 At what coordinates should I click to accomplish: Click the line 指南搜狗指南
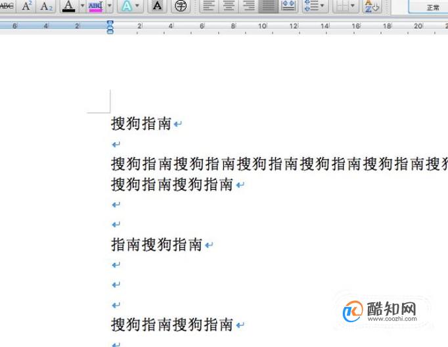156,244
